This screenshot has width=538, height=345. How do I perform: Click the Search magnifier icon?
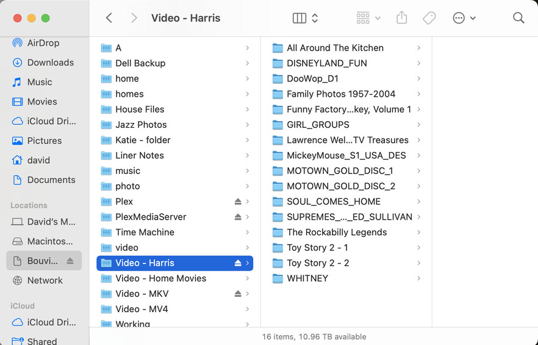[x=518, y=18]
